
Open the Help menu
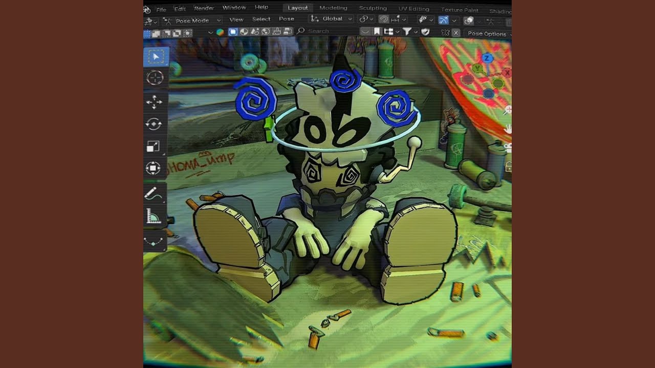(x=261, y=7)
